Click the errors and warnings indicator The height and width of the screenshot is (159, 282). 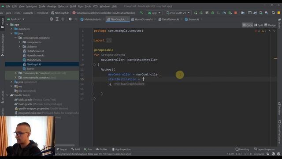tap(260, 31)
